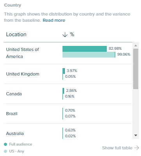Screen dimensions: 141x156
Task: Toggle the Full audience legend label
Action: 21,144
